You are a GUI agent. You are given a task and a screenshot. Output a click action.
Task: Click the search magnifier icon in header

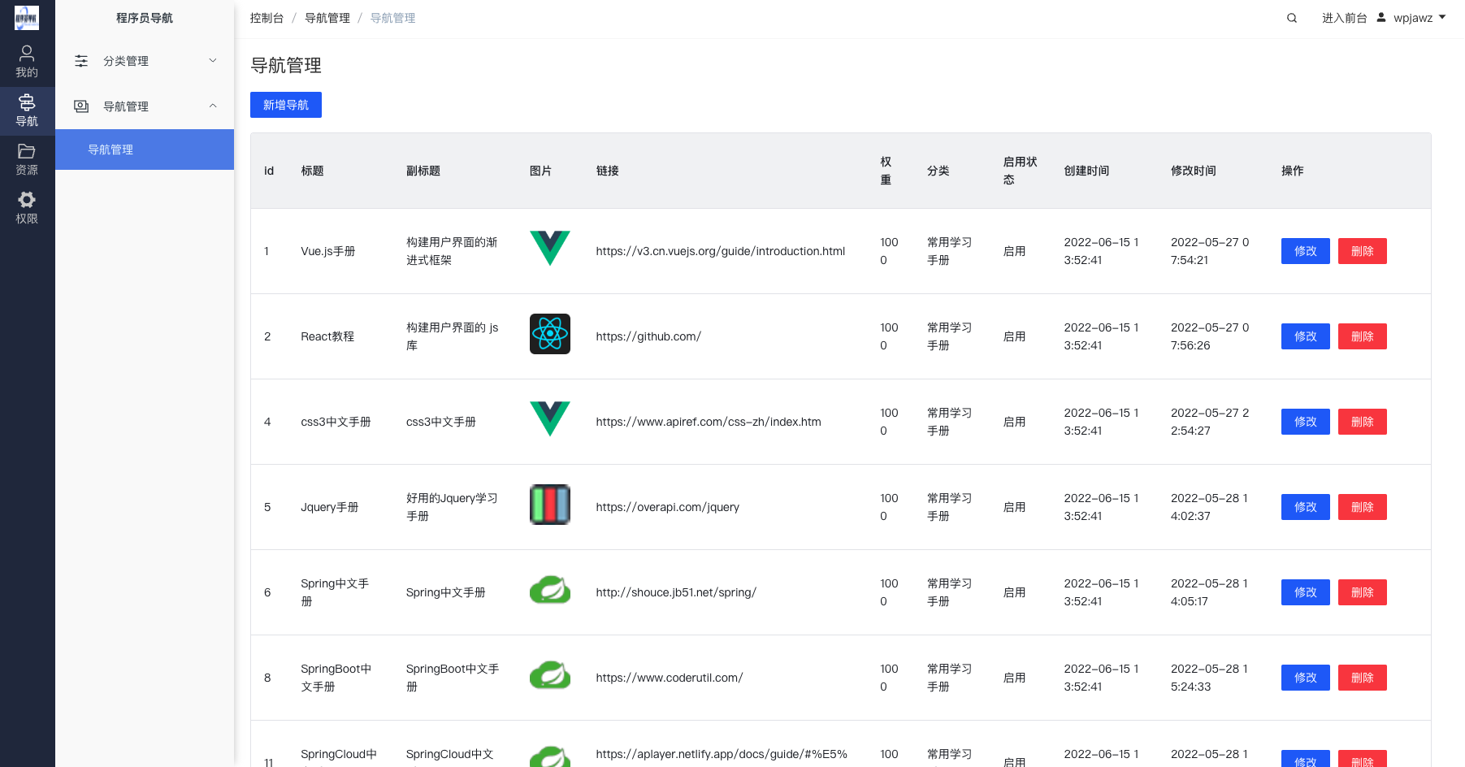point(1292,18)
